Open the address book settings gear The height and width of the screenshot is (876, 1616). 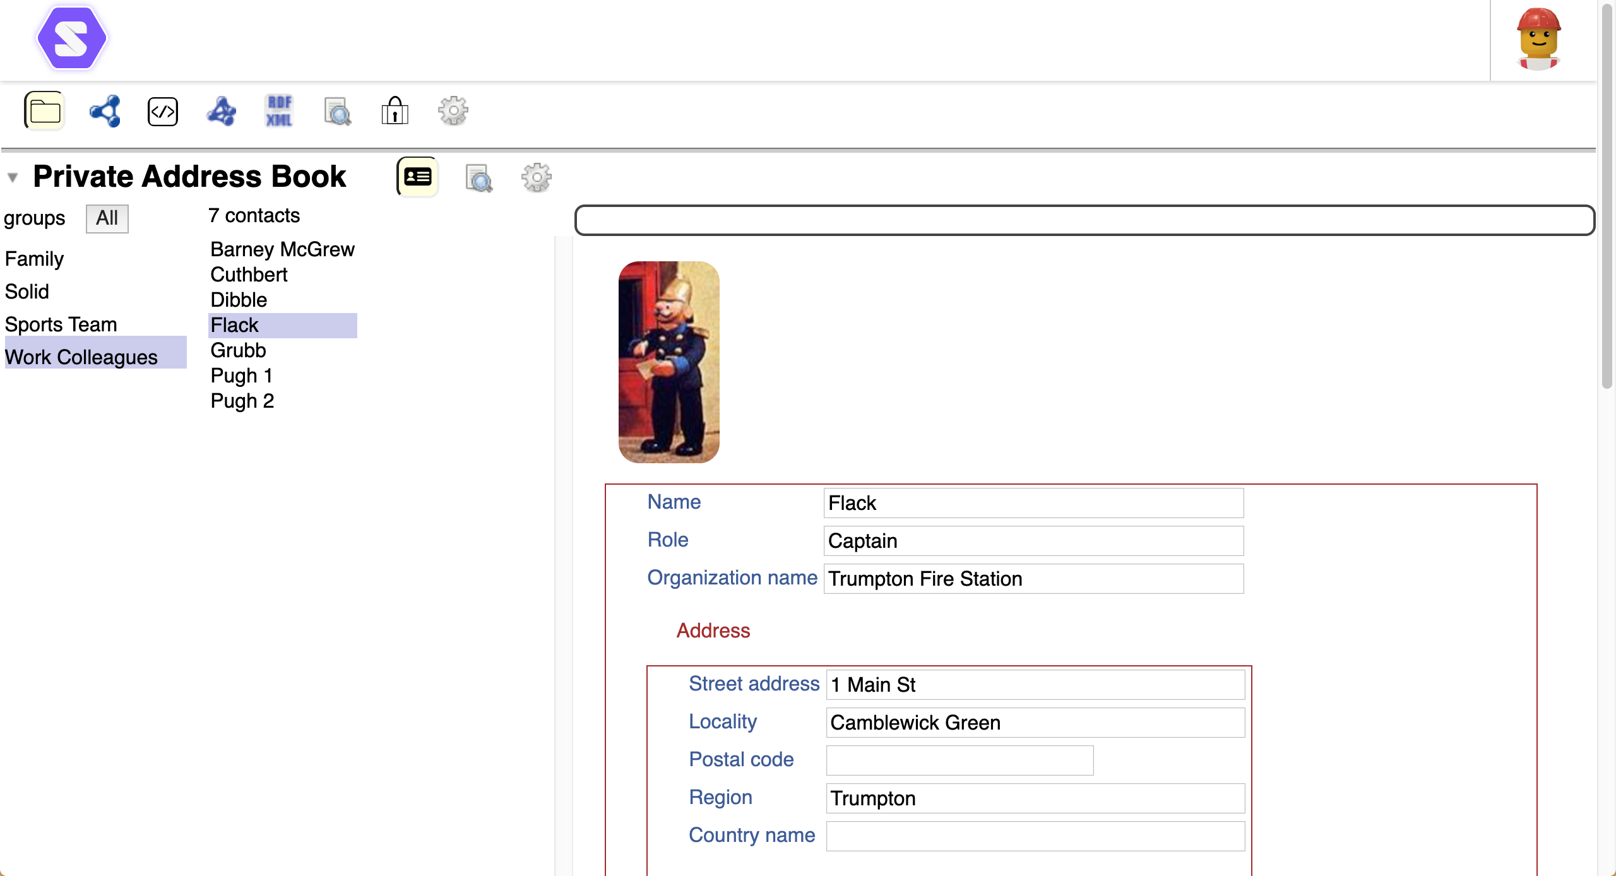(x=536, y=177)
